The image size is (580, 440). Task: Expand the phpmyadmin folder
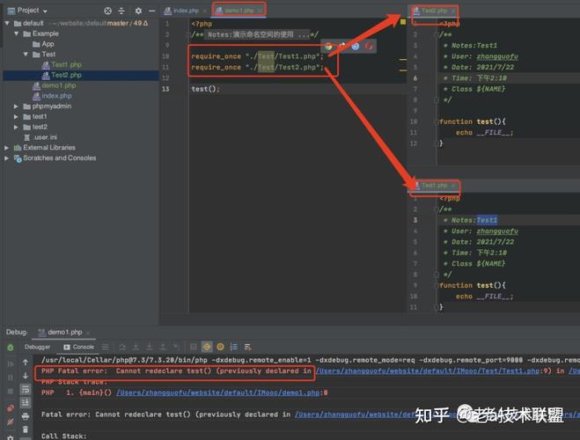(x=16, y=106)
